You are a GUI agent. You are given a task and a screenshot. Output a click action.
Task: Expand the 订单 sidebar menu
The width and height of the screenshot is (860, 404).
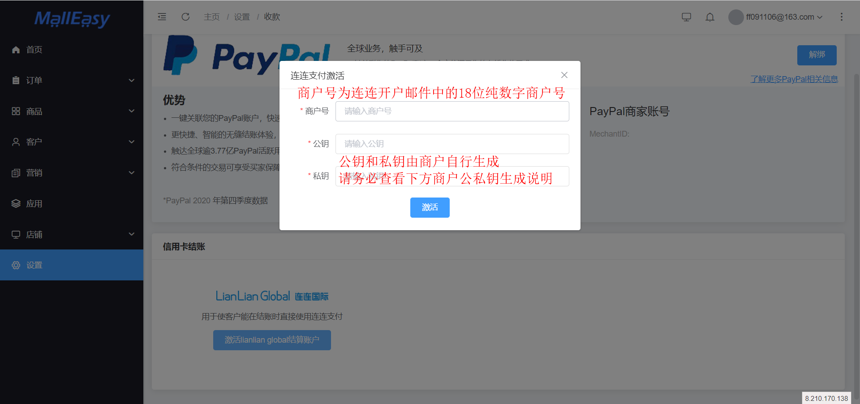tap(72, 81)
